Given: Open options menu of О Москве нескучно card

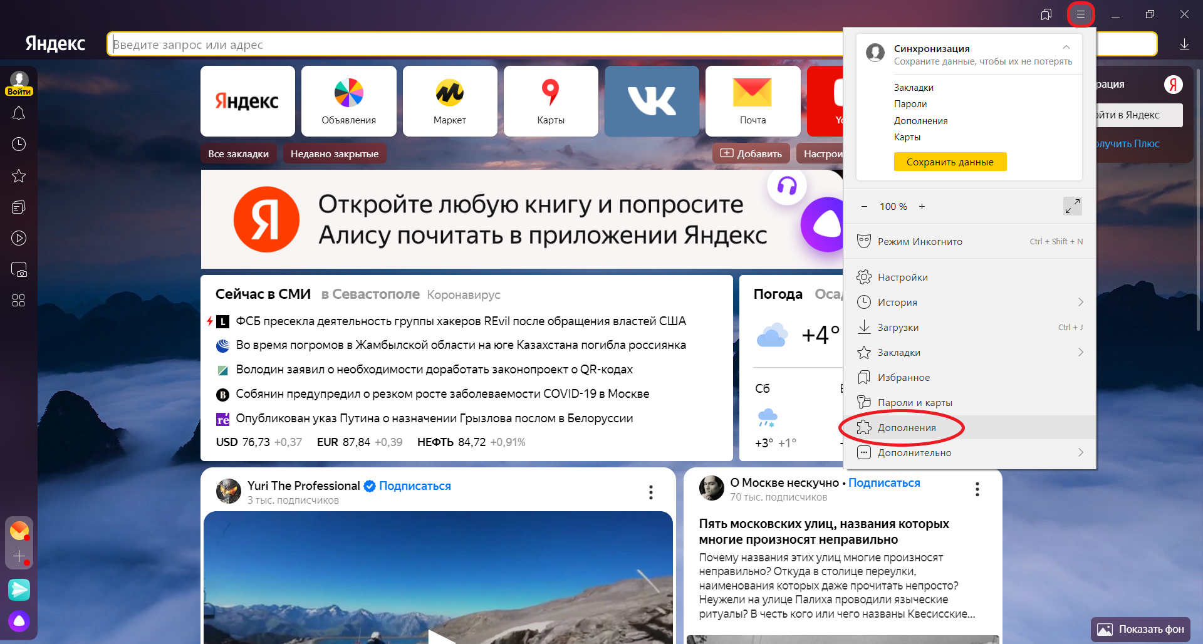Looking at the screenshot, I should (977, 489).
